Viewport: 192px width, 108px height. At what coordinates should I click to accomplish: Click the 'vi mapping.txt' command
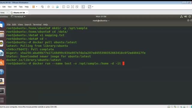(x=52, y=35)
